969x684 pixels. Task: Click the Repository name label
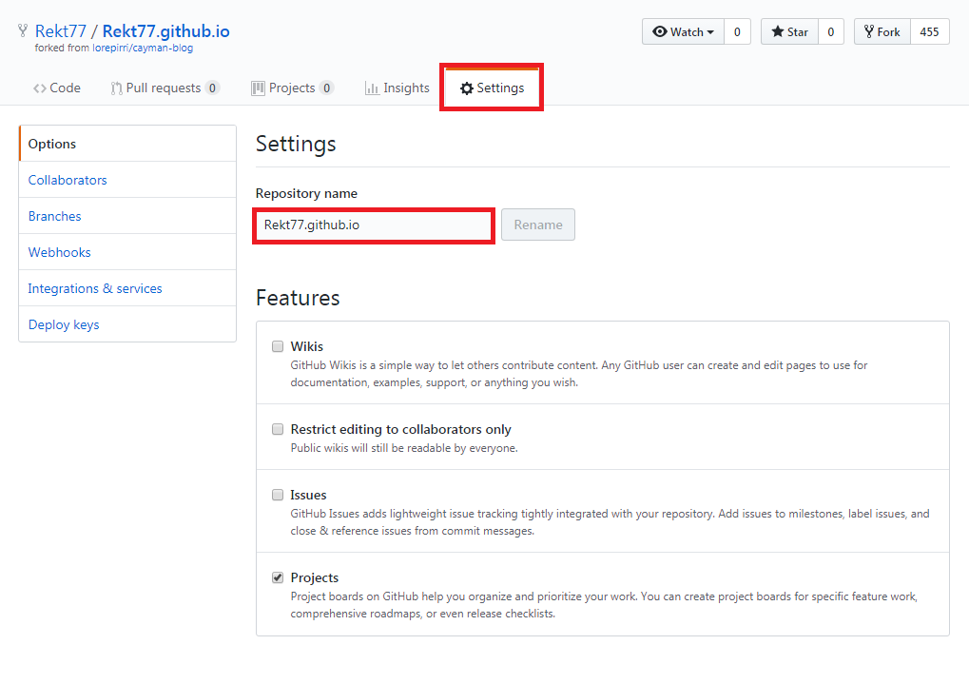click(x=306, y=193)
